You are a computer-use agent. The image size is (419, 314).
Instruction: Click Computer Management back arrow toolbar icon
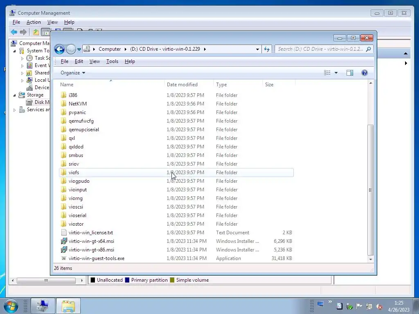click(14, 32)
